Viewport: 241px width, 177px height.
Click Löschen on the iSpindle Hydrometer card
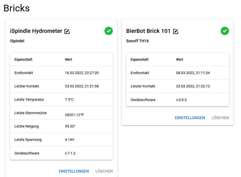(x=104, y=171)
